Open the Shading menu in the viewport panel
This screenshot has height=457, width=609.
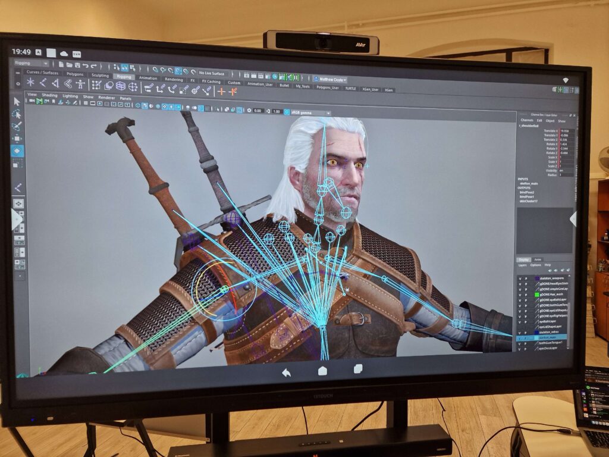49,95
